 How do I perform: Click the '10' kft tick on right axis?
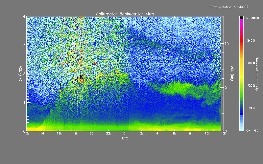(227, 44)
